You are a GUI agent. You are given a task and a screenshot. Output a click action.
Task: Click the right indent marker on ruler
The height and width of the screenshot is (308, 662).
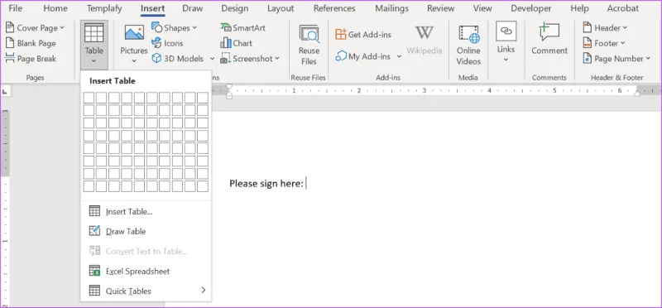pyautogui.click(x=637, y=93)
